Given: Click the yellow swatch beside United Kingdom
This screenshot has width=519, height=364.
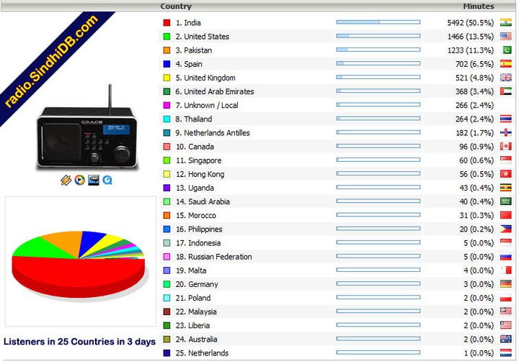Looking at the screenshot, I should click(x=167, y=78).
